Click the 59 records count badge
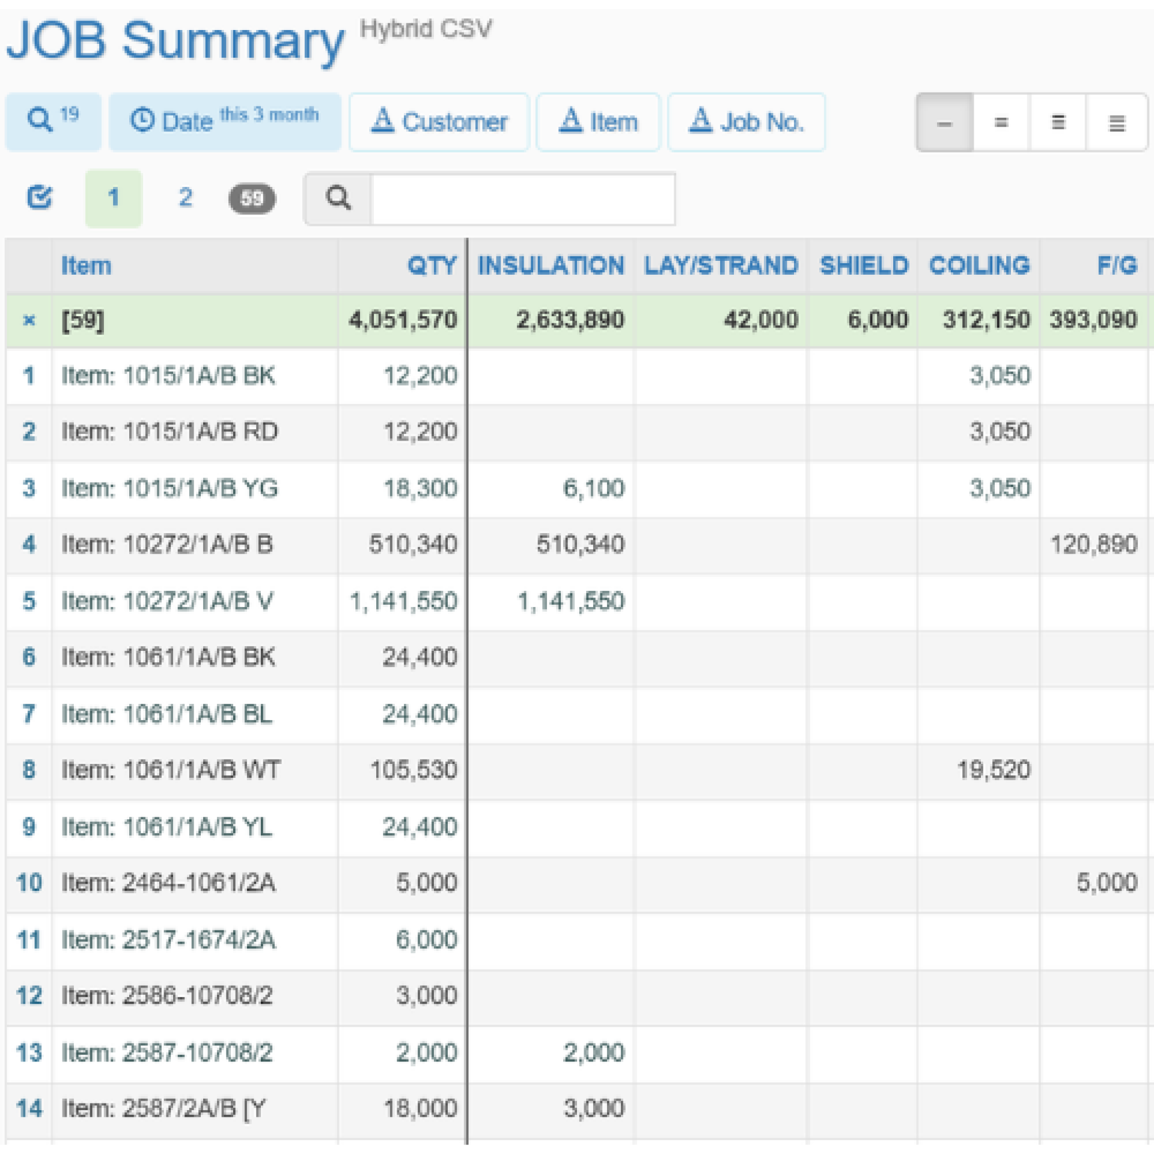 point(252,198)
